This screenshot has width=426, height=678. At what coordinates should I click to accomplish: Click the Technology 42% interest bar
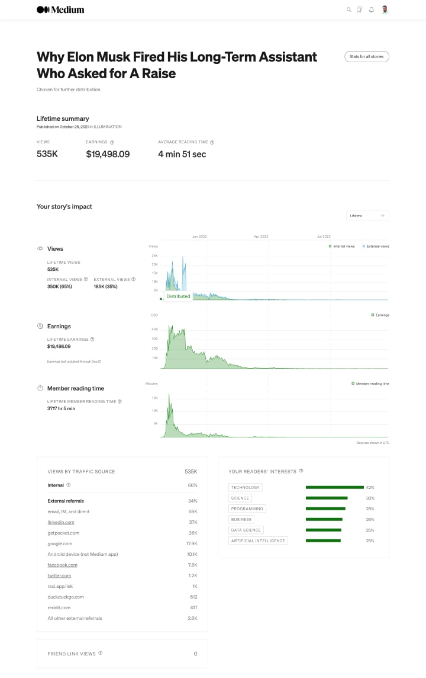pos(334,487)
